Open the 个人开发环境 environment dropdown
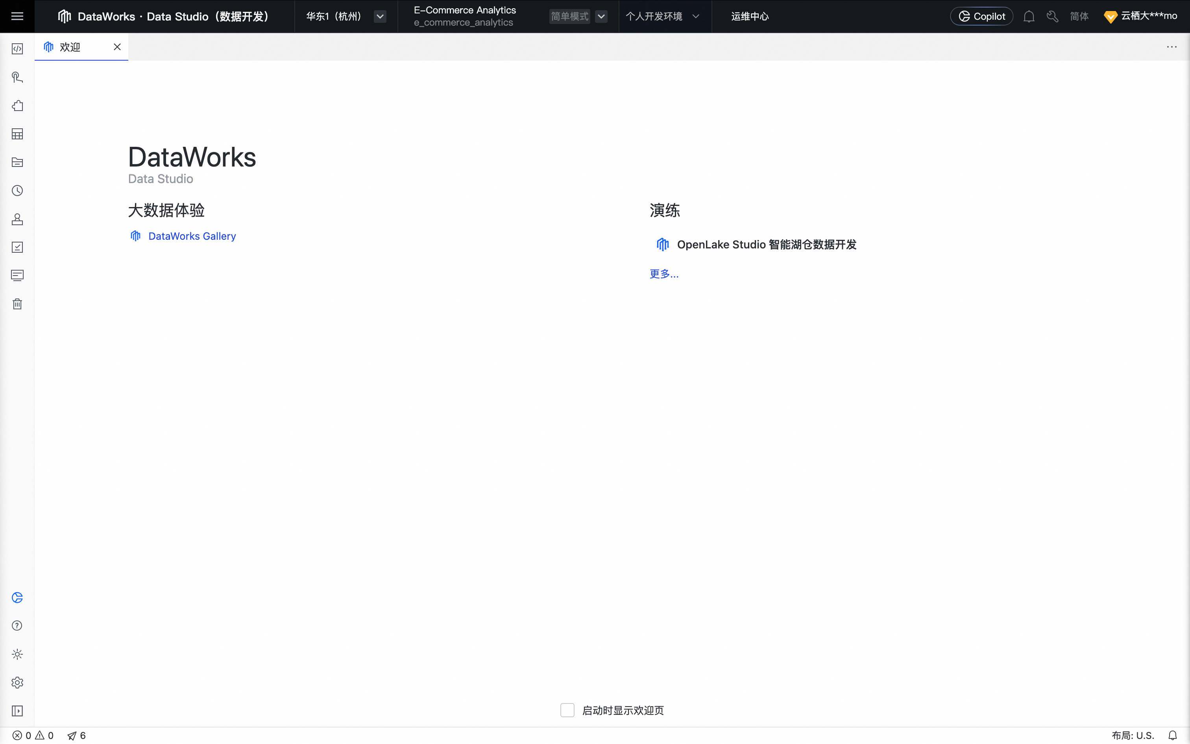The width and height of the screenshot is (1190, 744). coord(662,17)
